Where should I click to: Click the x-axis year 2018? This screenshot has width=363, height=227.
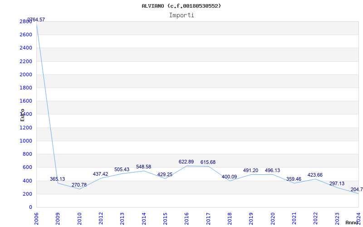pyautogui.click(x=230, y=218)
